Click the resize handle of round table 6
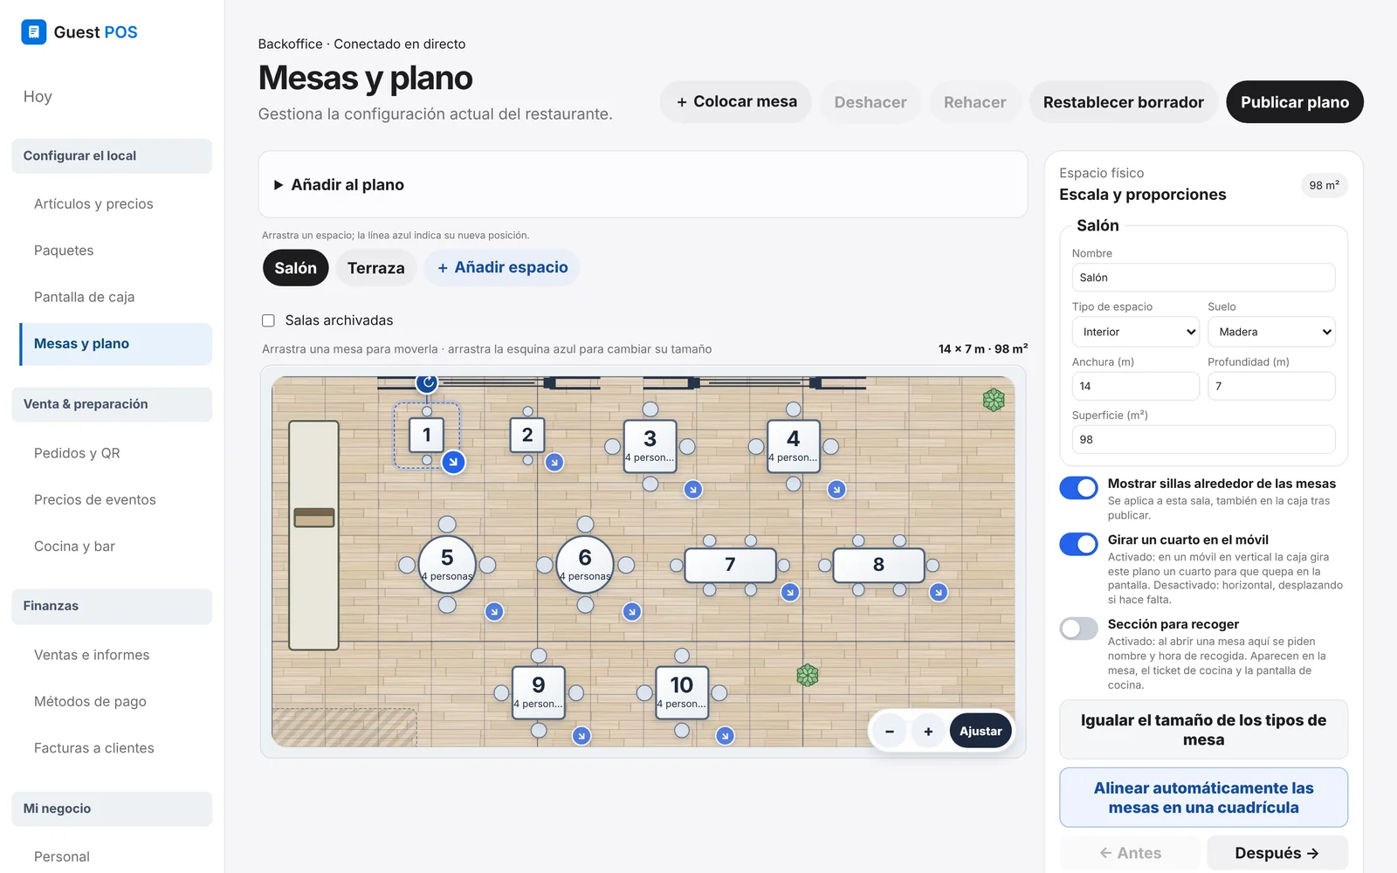1397x873 pixels. tap(632, 612)
